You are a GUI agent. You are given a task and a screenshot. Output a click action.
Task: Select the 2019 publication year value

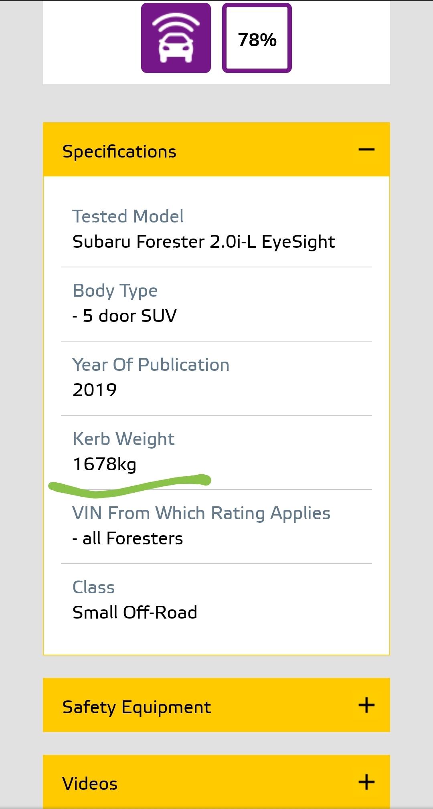(95, 390)
